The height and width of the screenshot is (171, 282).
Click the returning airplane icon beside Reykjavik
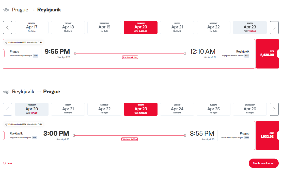6,92
